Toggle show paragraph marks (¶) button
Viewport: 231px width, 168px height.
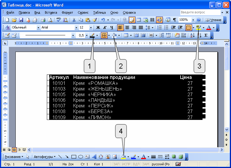coord(174,20)
